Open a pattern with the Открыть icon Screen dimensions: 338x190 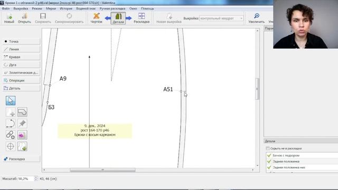click(x=24, y=18)
